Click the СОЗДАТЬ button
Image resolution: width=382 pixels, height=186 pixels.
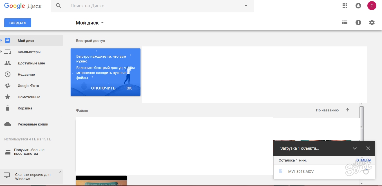point(18,23)
